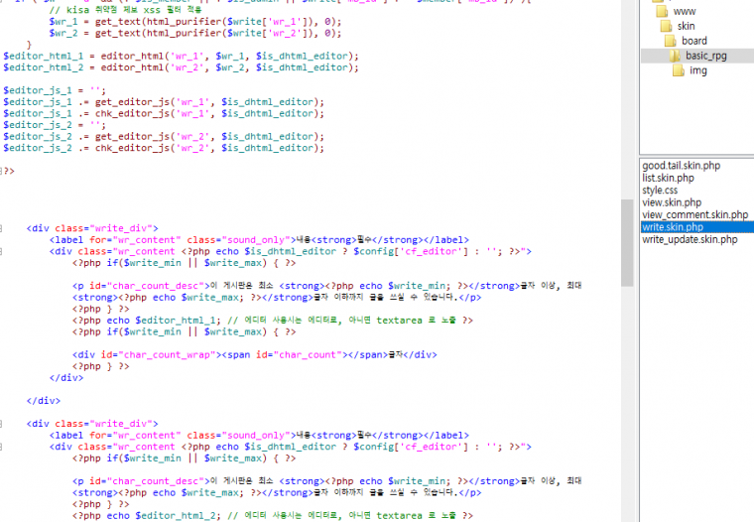This screenshot has height=522, width=754.
Task: Click $wr_2 = get_text line
Action: point(194,33)
